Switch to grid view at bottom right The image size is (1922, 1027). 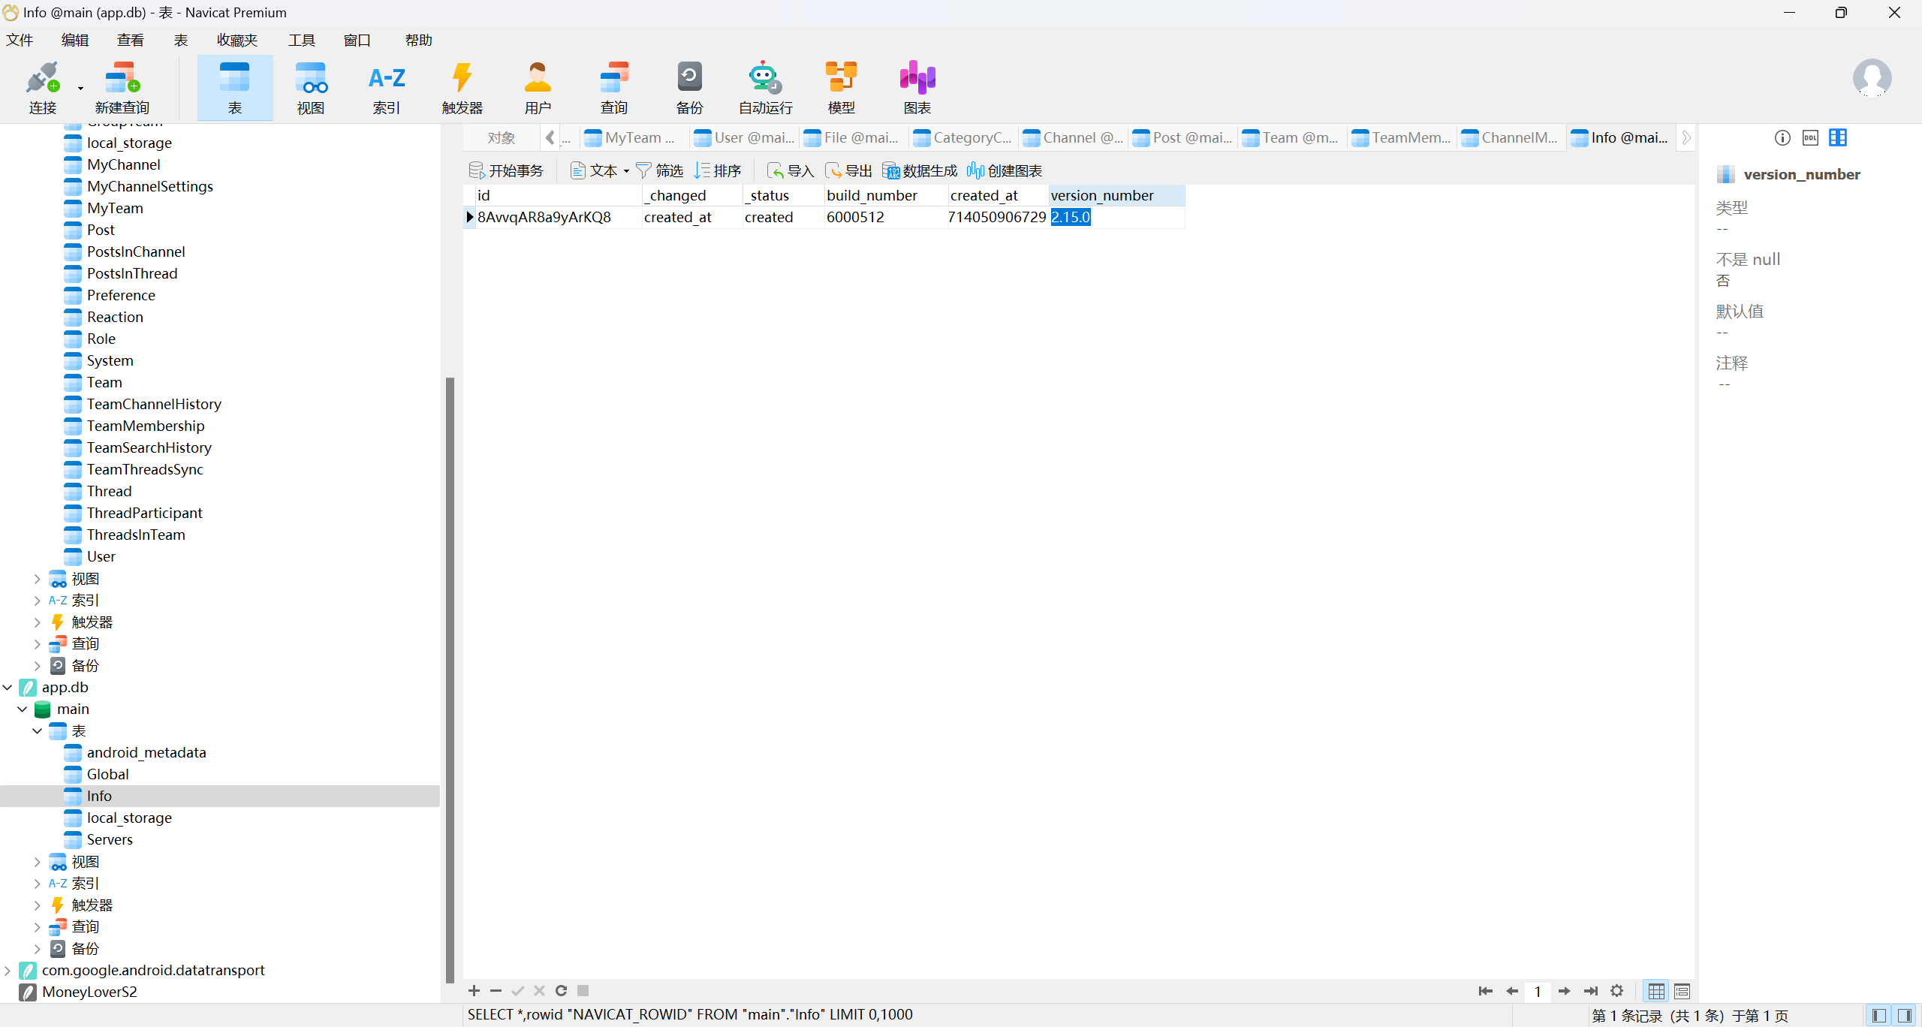pos(1656,991)
